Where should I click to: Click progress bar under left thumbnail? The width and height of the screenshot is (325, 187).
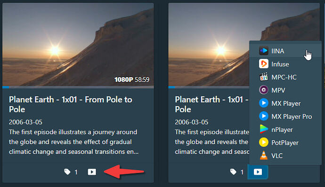[78, 87]
